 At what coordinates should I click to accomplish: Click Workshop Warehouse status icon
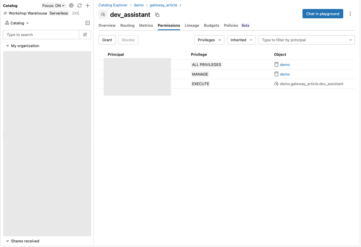coord(5,13)
